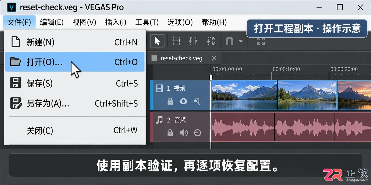
Task: Open the 编辑(E) menu
Action: (52, 22)
